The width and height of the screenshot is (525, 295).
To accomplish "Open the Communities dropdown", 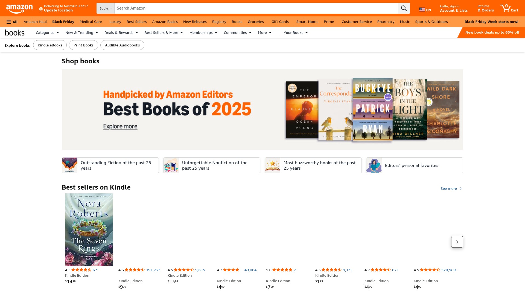I will [x=237, y=33].
